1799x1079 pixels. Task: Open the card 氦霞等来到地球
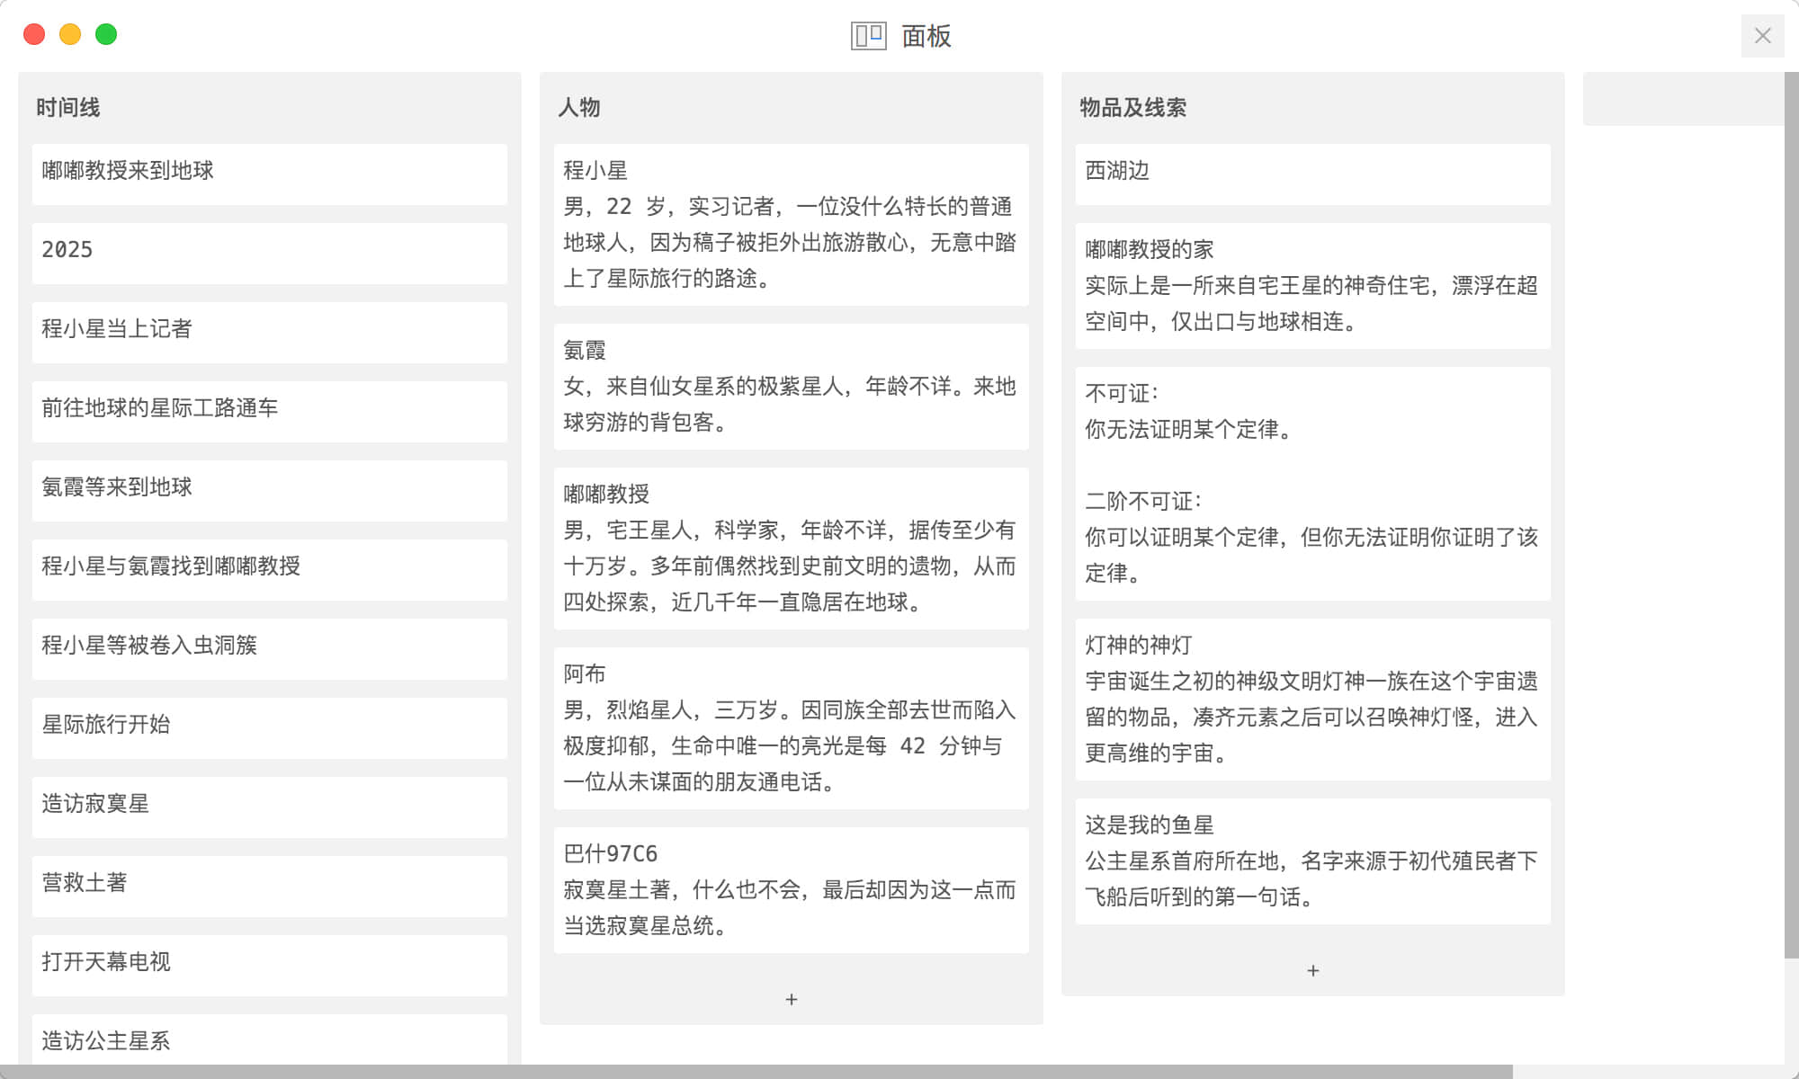(x=270, y=491)
